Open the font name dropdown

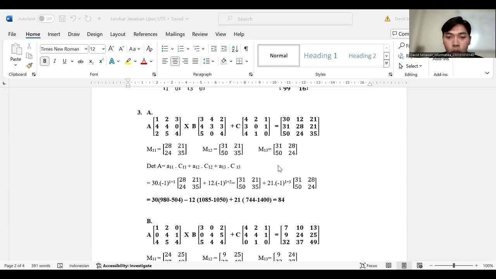(x=86, y=49)
